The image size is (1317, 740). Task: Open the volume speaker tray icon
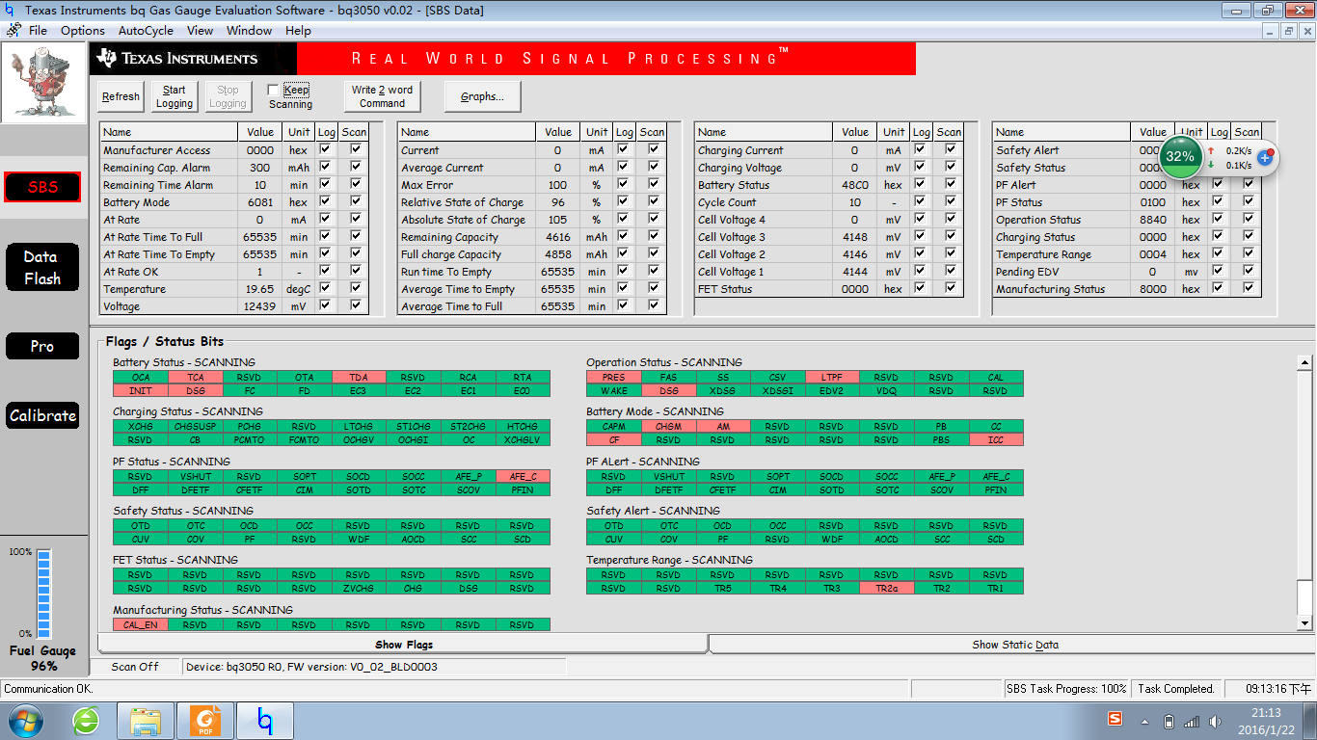(x=1214, y=721)
